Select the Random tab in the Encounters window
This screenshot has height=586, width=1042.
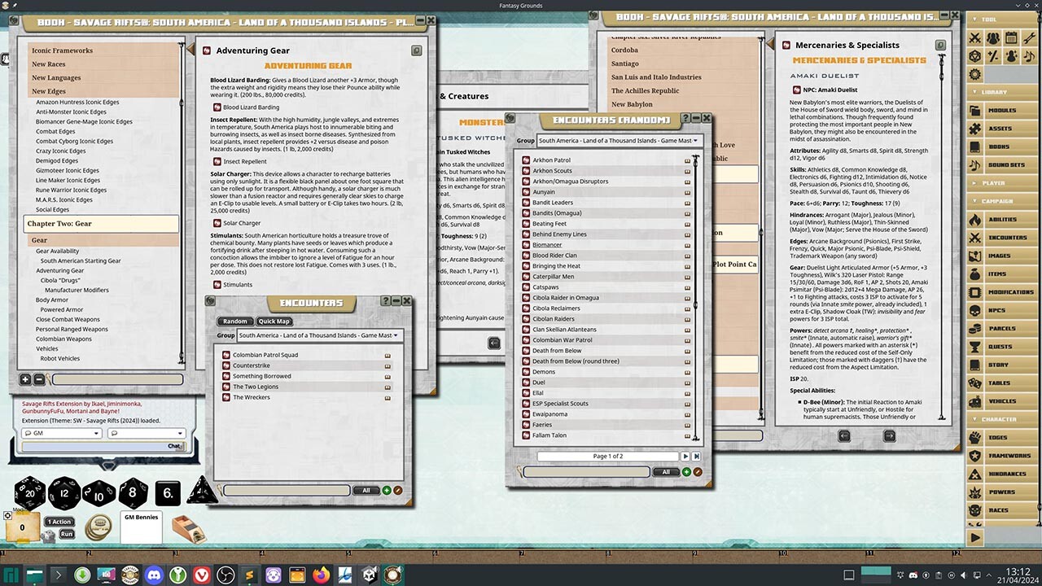[234, 321]
